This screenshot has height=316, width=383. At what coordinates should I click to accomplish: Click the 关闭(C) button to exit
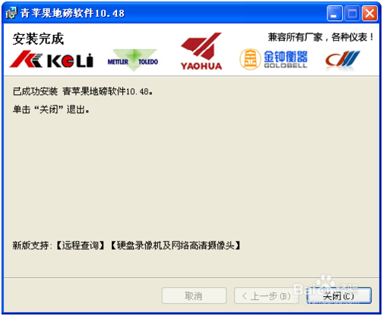tap(339, 295)
